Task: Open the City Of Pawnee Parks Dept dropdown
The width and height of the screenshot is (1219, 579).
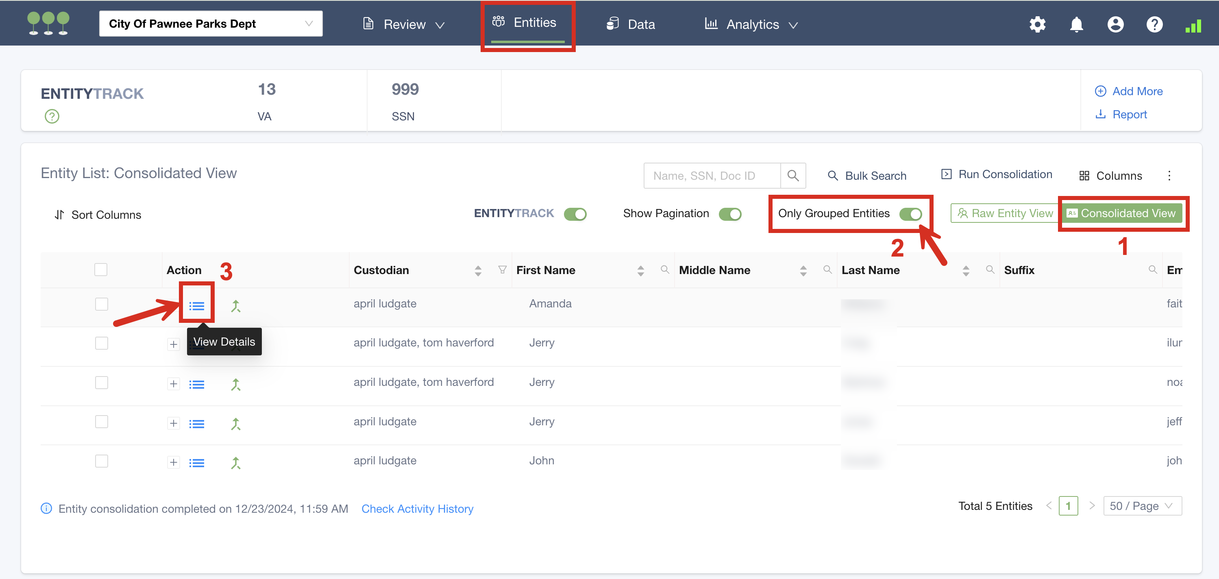Action: [x=211, y=24]
